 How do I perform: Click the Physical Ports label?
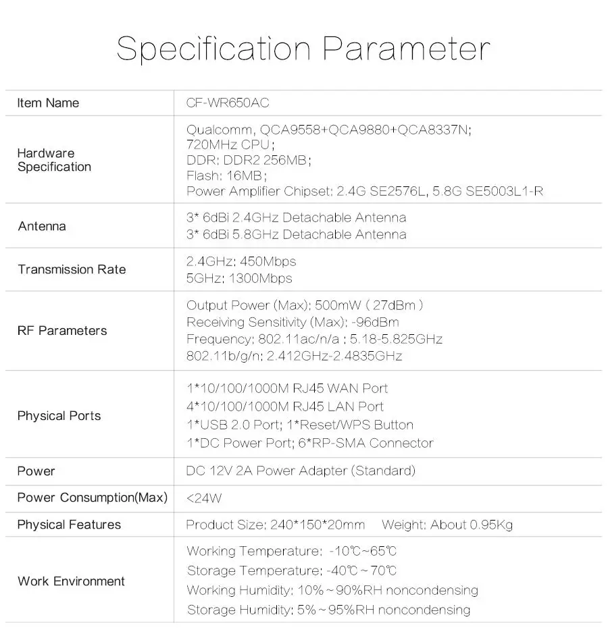pyautogui.click(x=59, y=416)
